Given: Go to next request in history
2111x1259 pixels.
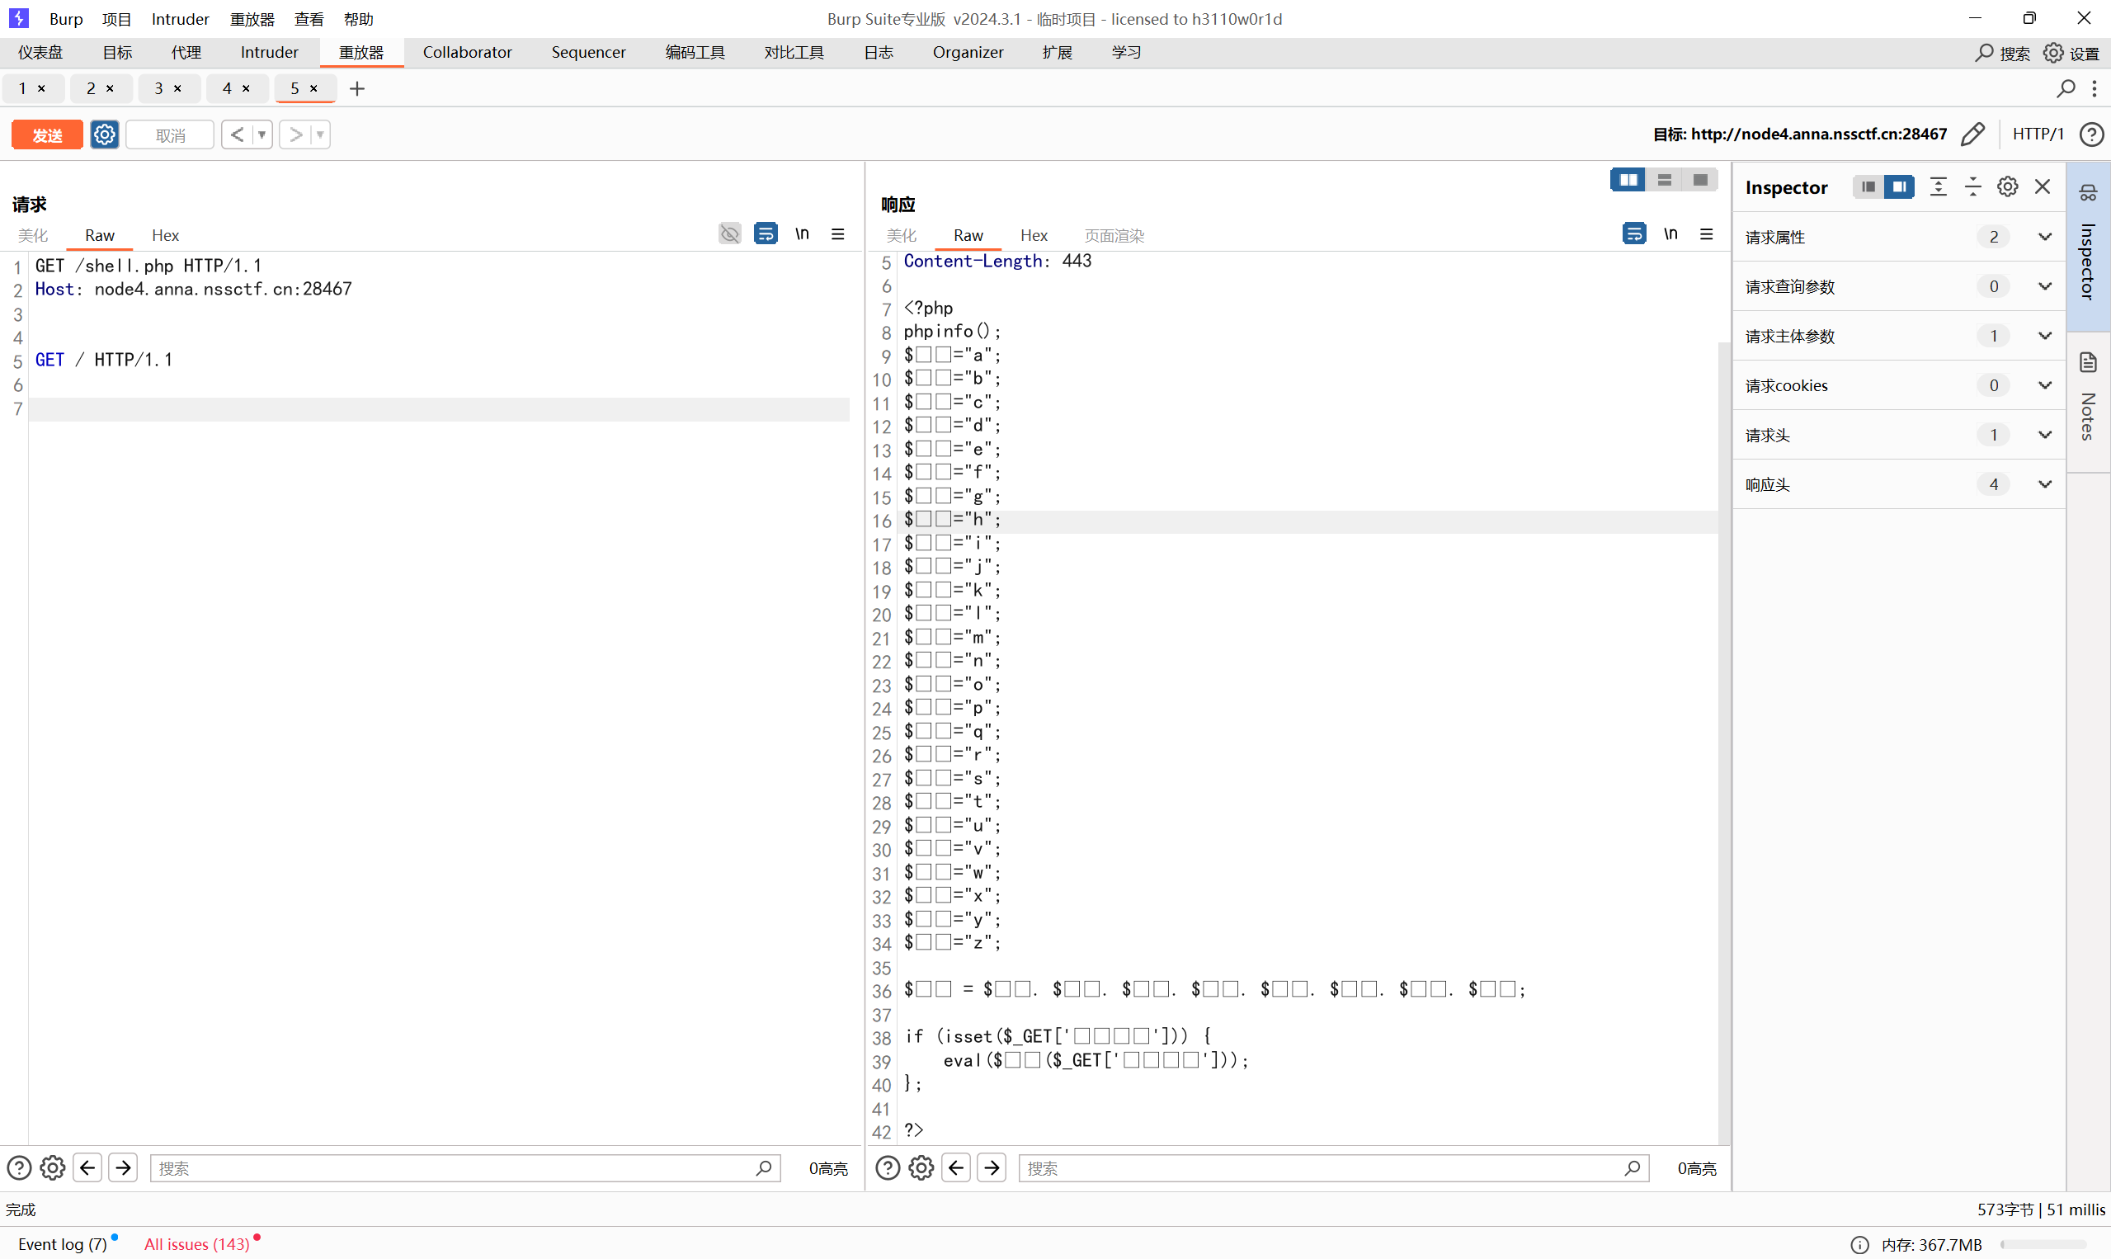Looking at the screenshot, I should [x=295, y=135].
